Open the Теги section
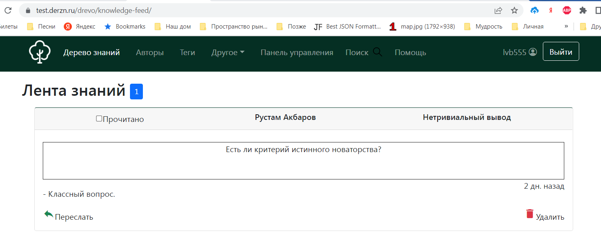Viewport: 601px width, 239px height. click(x=187, y=52)
